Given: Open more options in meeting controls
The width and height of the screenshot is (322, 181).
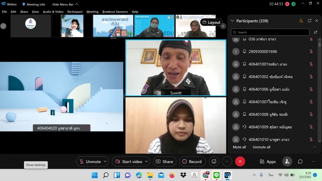Looking at the screenshot, I should point(227,161).
